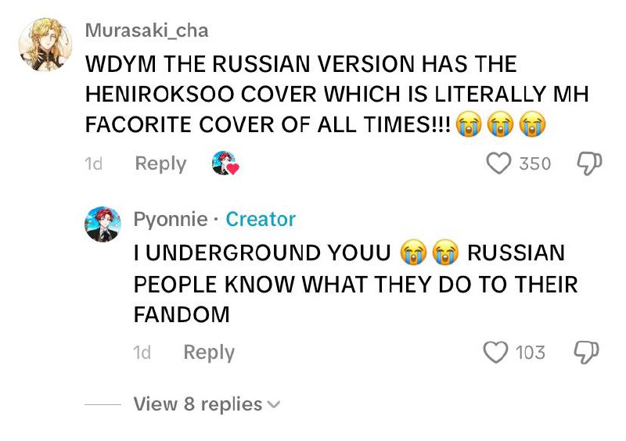
Task: Dislike Pyonnie's reply with the thumbs-down icon
Action: point(586,353)
